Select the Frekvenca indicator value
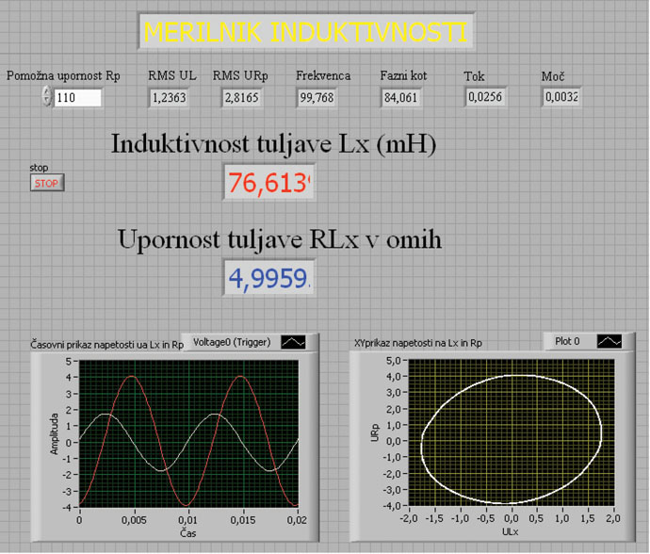The width and height of the screenshot is (650, 554). [x=318, y=97]
